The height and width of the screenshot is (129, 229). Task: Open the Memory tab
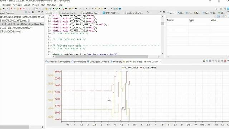pos(116,62)
